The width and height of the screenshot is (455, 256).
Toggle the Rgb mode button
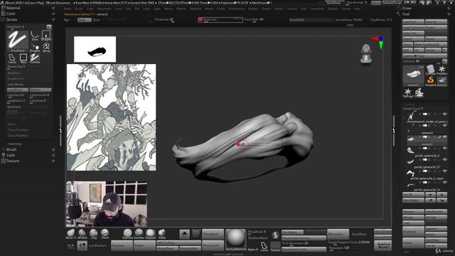click(x=67, y=20)
